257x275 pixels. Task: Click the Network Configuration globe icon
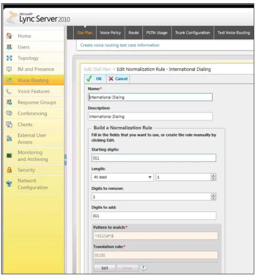pyautogui.click(x=9, y=184)
